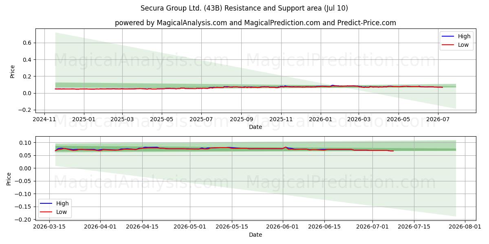The width and height of the screenshot is (489, 244).
Task: Click the '2026-06-01' x-axis label
Action: pos(282,227)
